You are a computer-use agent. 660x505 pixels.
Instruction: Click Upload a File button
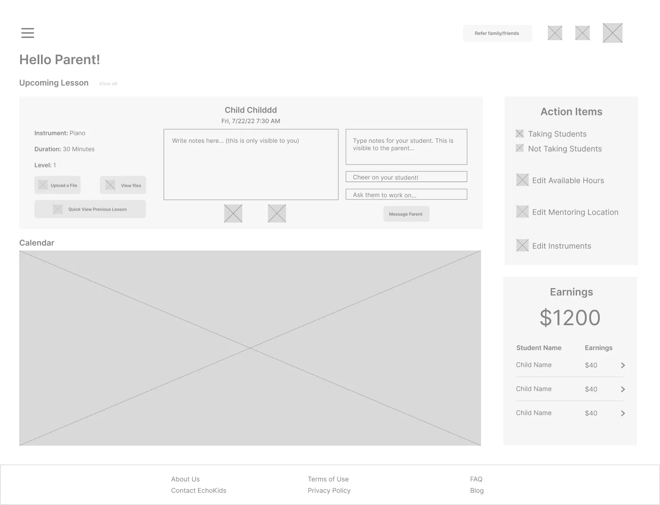(58, 185)
